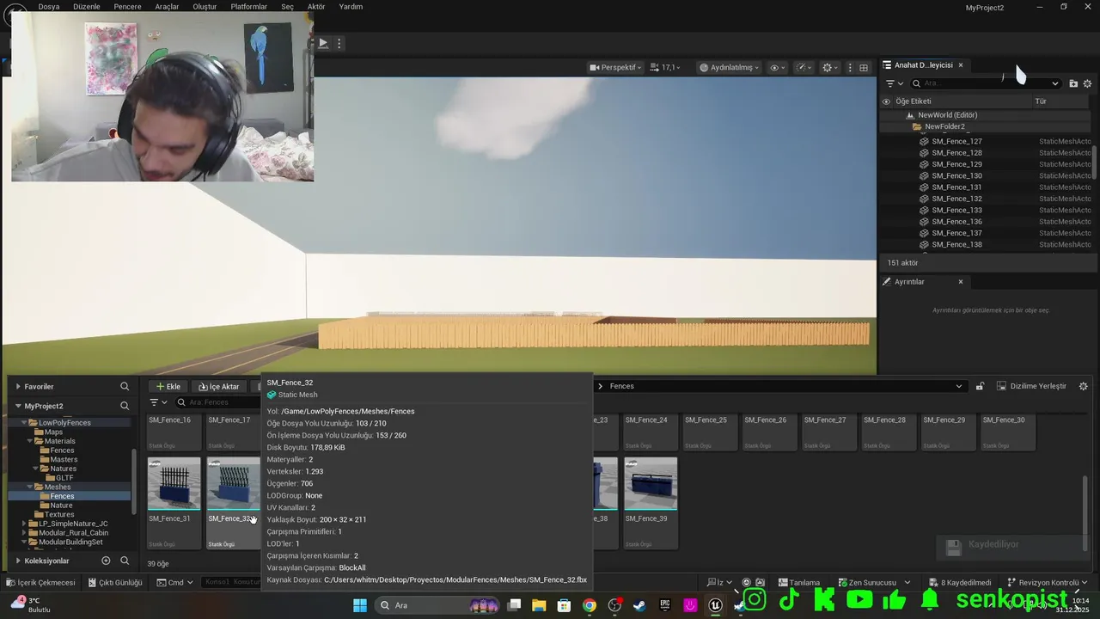The height and width of the screenshot is (619, 1100).
Task: Expand the Favoriler section
Action: coord(18,387)
